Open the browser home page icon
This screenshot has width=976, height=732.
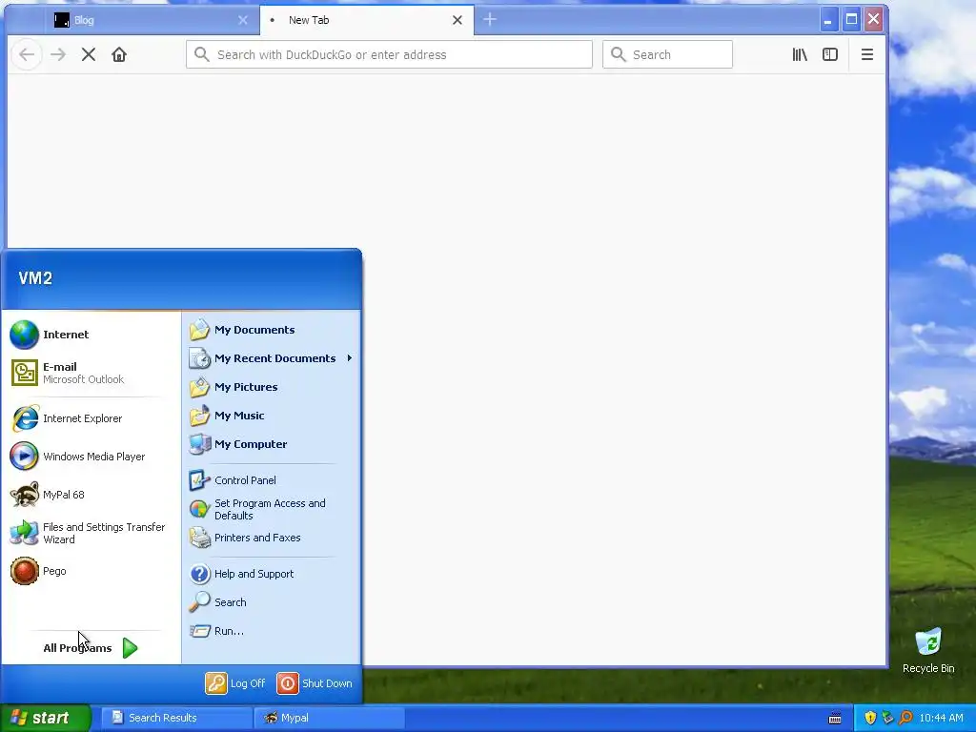click(x=119, y=54)
